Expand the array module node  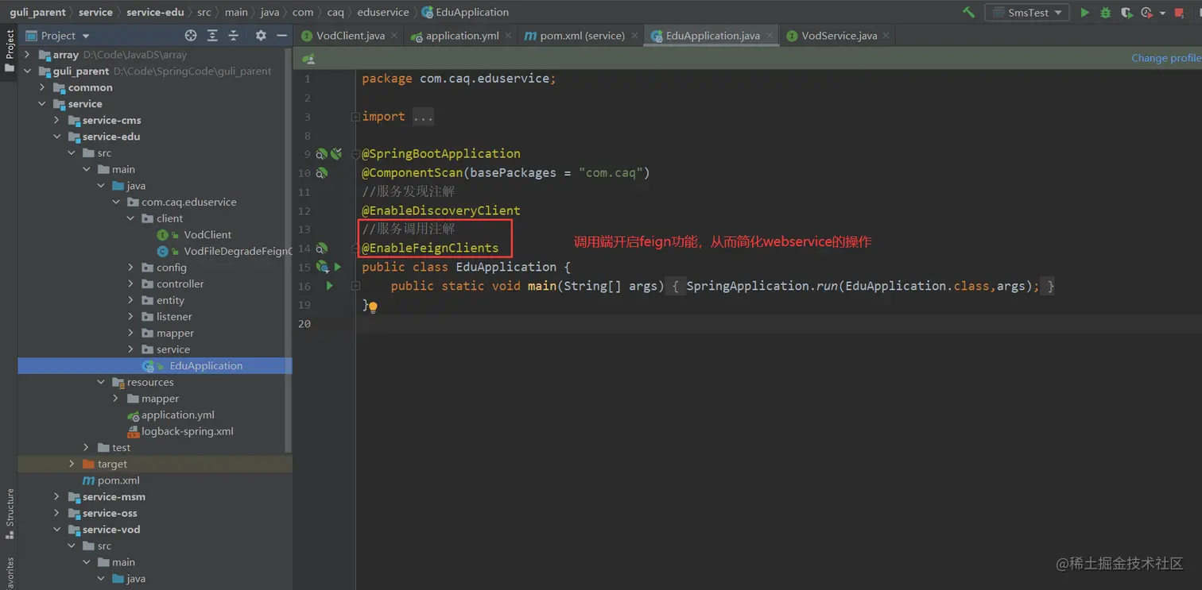click(x=27, y=55)
